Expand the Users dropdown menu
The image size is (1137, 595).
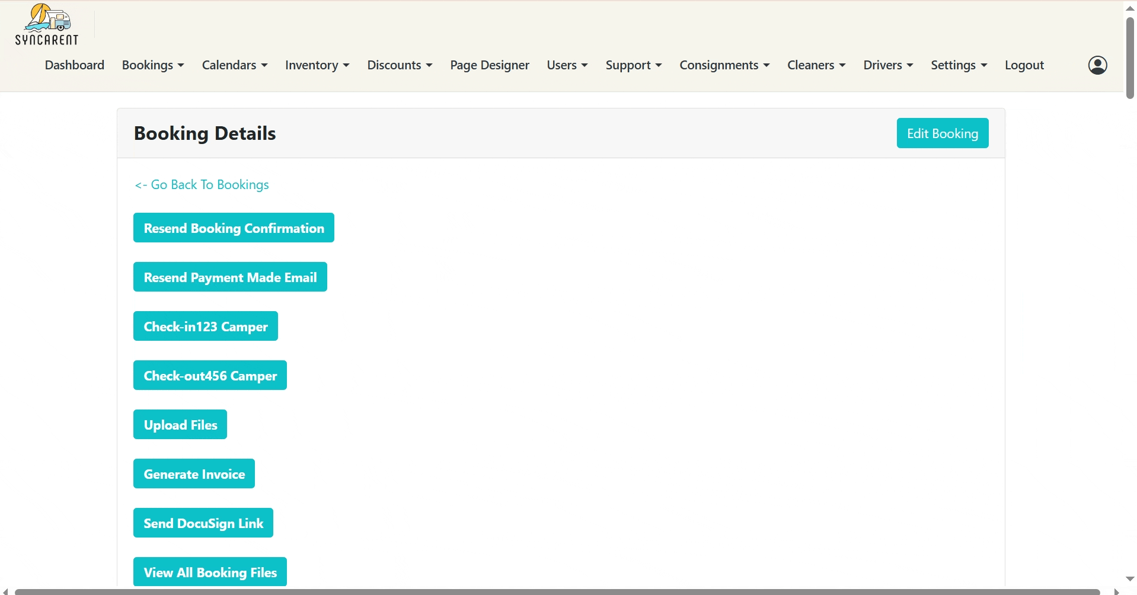click(x=567, y=65)
